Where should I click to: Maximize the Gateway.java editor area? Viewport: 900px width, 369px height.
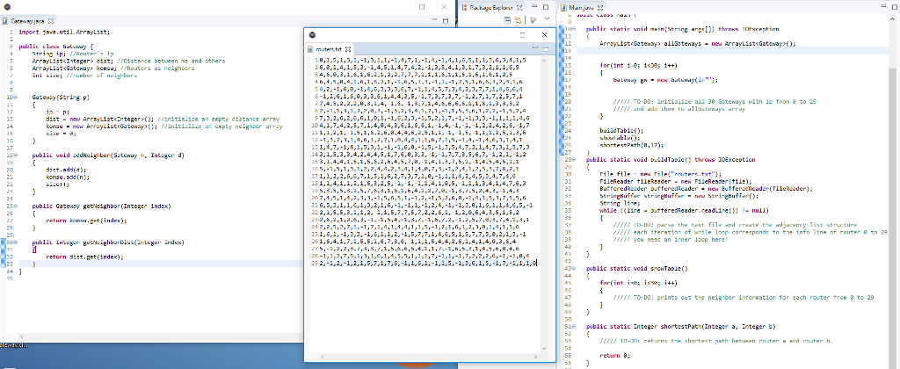tap(446, 21)
